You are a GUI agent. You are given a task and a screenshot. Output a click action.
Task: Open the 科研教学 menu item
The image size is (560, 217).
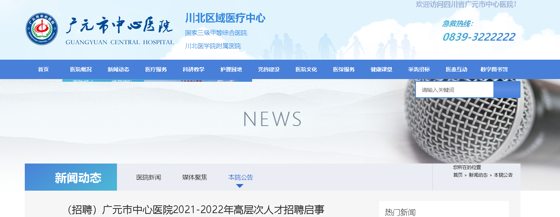[x=194, y=70]
